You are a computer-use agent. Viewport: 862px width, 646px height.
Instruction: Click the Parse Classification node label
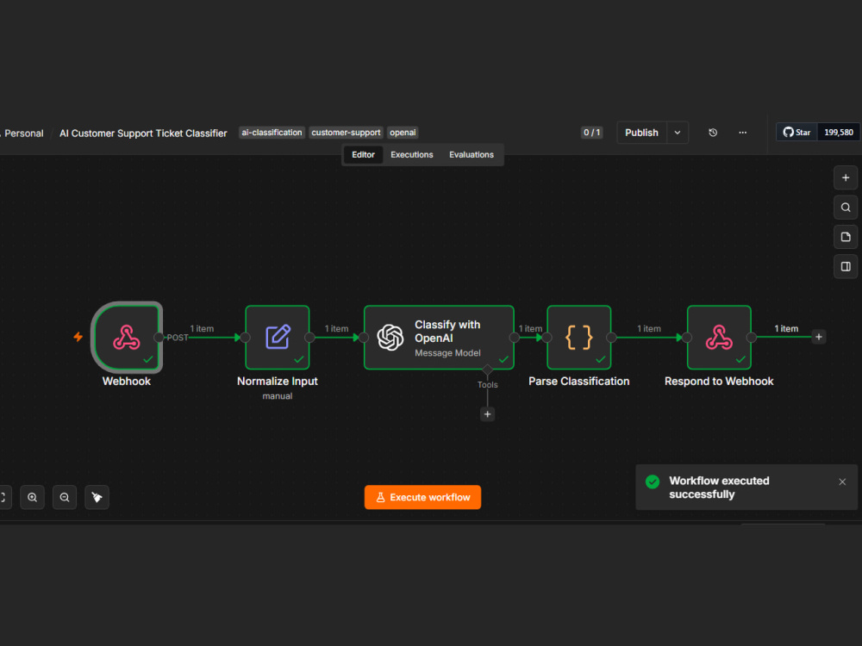(x=579, y=382)
